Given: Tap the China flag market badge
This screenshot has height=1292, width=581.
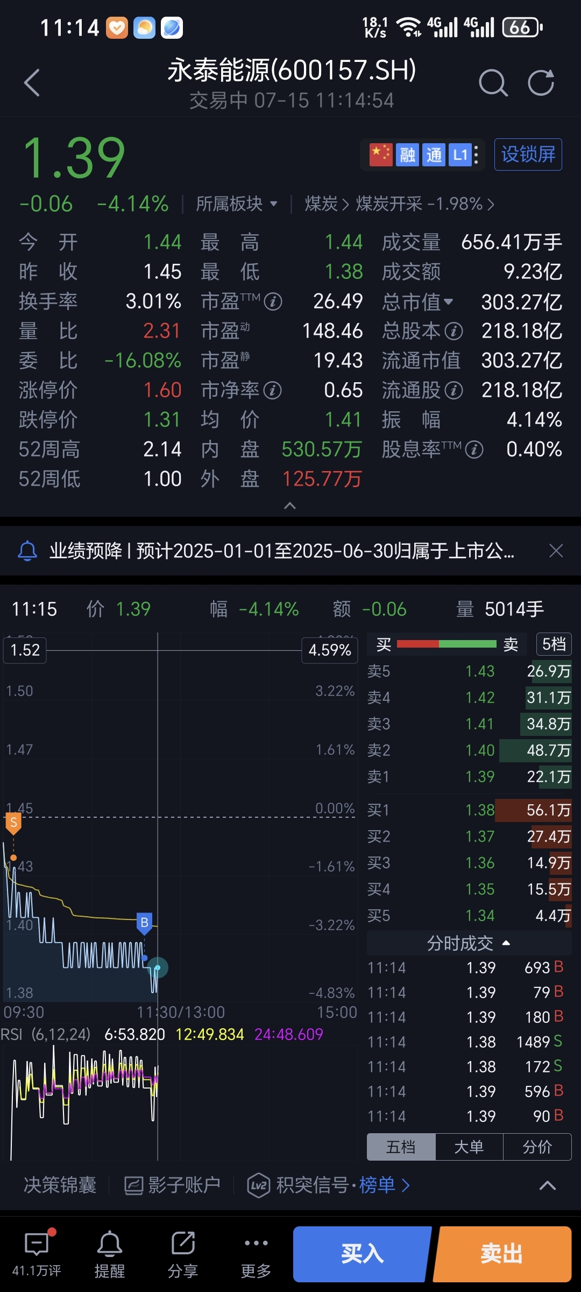Looking at the screenshot, I should click(381, 155).
